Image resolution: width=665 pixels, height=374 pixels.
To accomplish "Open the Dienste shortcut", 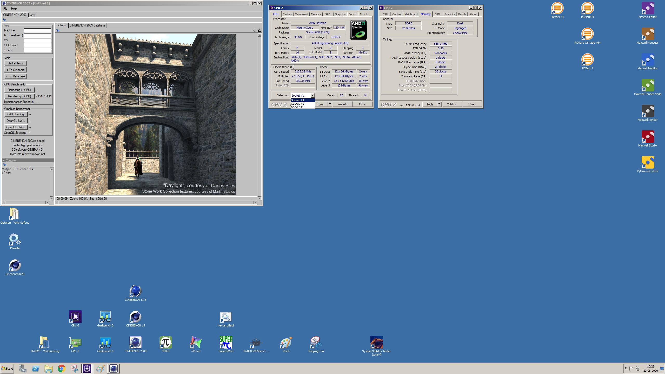I will tap(15, 242).
